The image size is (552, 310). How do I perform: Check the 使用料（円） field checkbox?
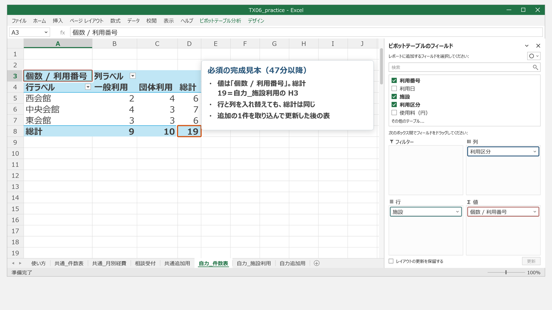(394, 113)
